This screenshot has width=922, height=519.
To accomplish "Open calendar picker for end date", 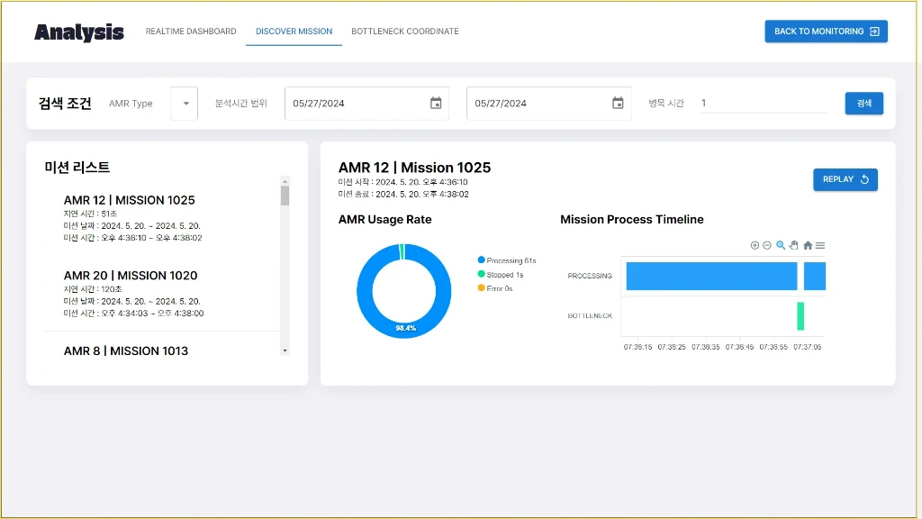I will (618, 104).
